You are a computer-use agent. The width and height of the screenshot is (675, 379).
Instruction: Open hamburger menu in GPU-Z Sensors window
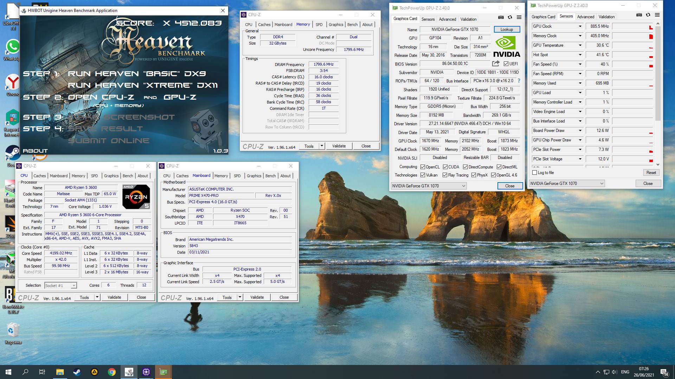pyautogui.click(x=657, y=15)
